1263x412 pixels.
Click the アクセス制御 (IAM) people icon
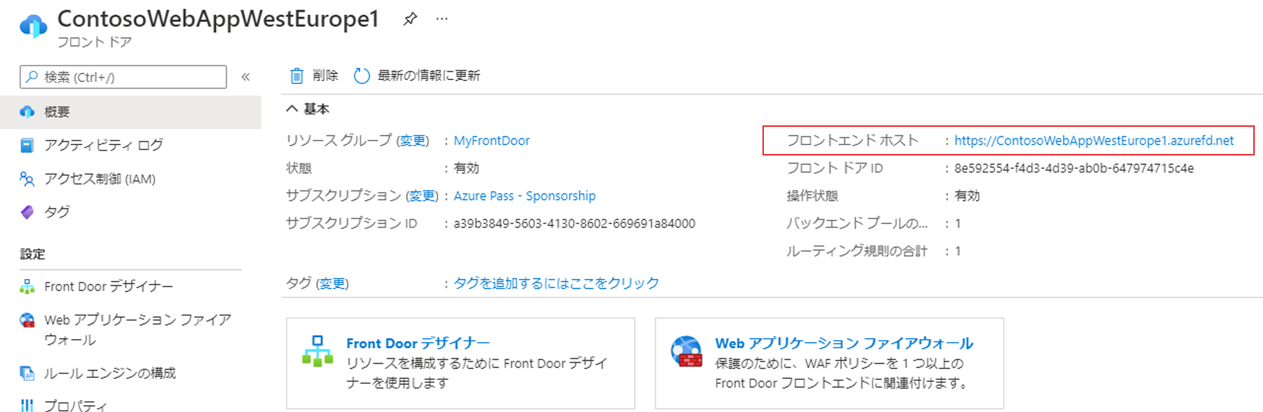27,179
